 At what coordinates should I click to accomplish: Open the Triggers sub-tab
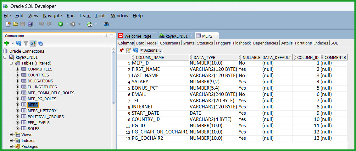pyautogui.click(x=223, y=43)
